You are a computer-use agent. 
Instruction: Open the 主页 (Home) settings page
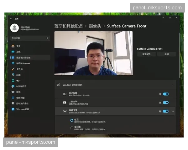pos(18,46)
